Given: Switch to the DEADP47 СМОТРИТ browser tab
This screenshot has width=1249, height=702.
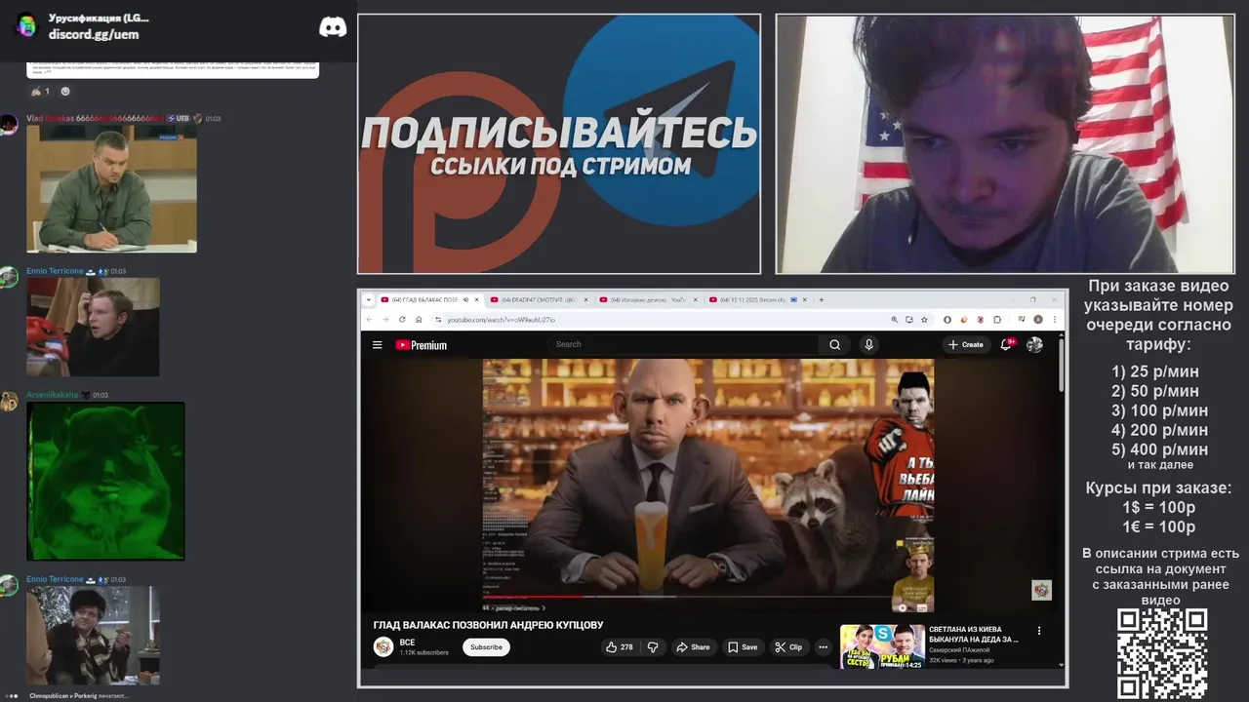Looking at the screenshot, I should pyautogui.click(x=540, y=299).
